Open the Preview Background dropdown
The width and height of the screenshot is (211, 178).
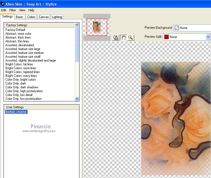(192, 28)
